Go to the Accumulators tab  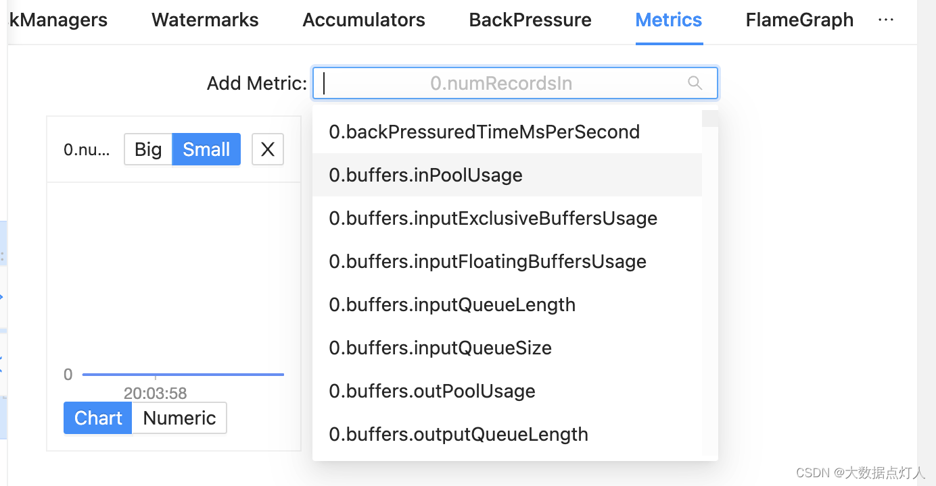(x=364, y=20)
